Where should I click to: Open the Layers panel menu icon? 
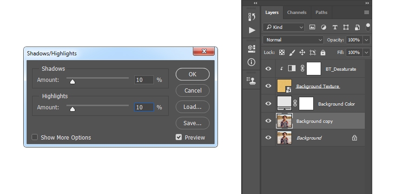367,13
